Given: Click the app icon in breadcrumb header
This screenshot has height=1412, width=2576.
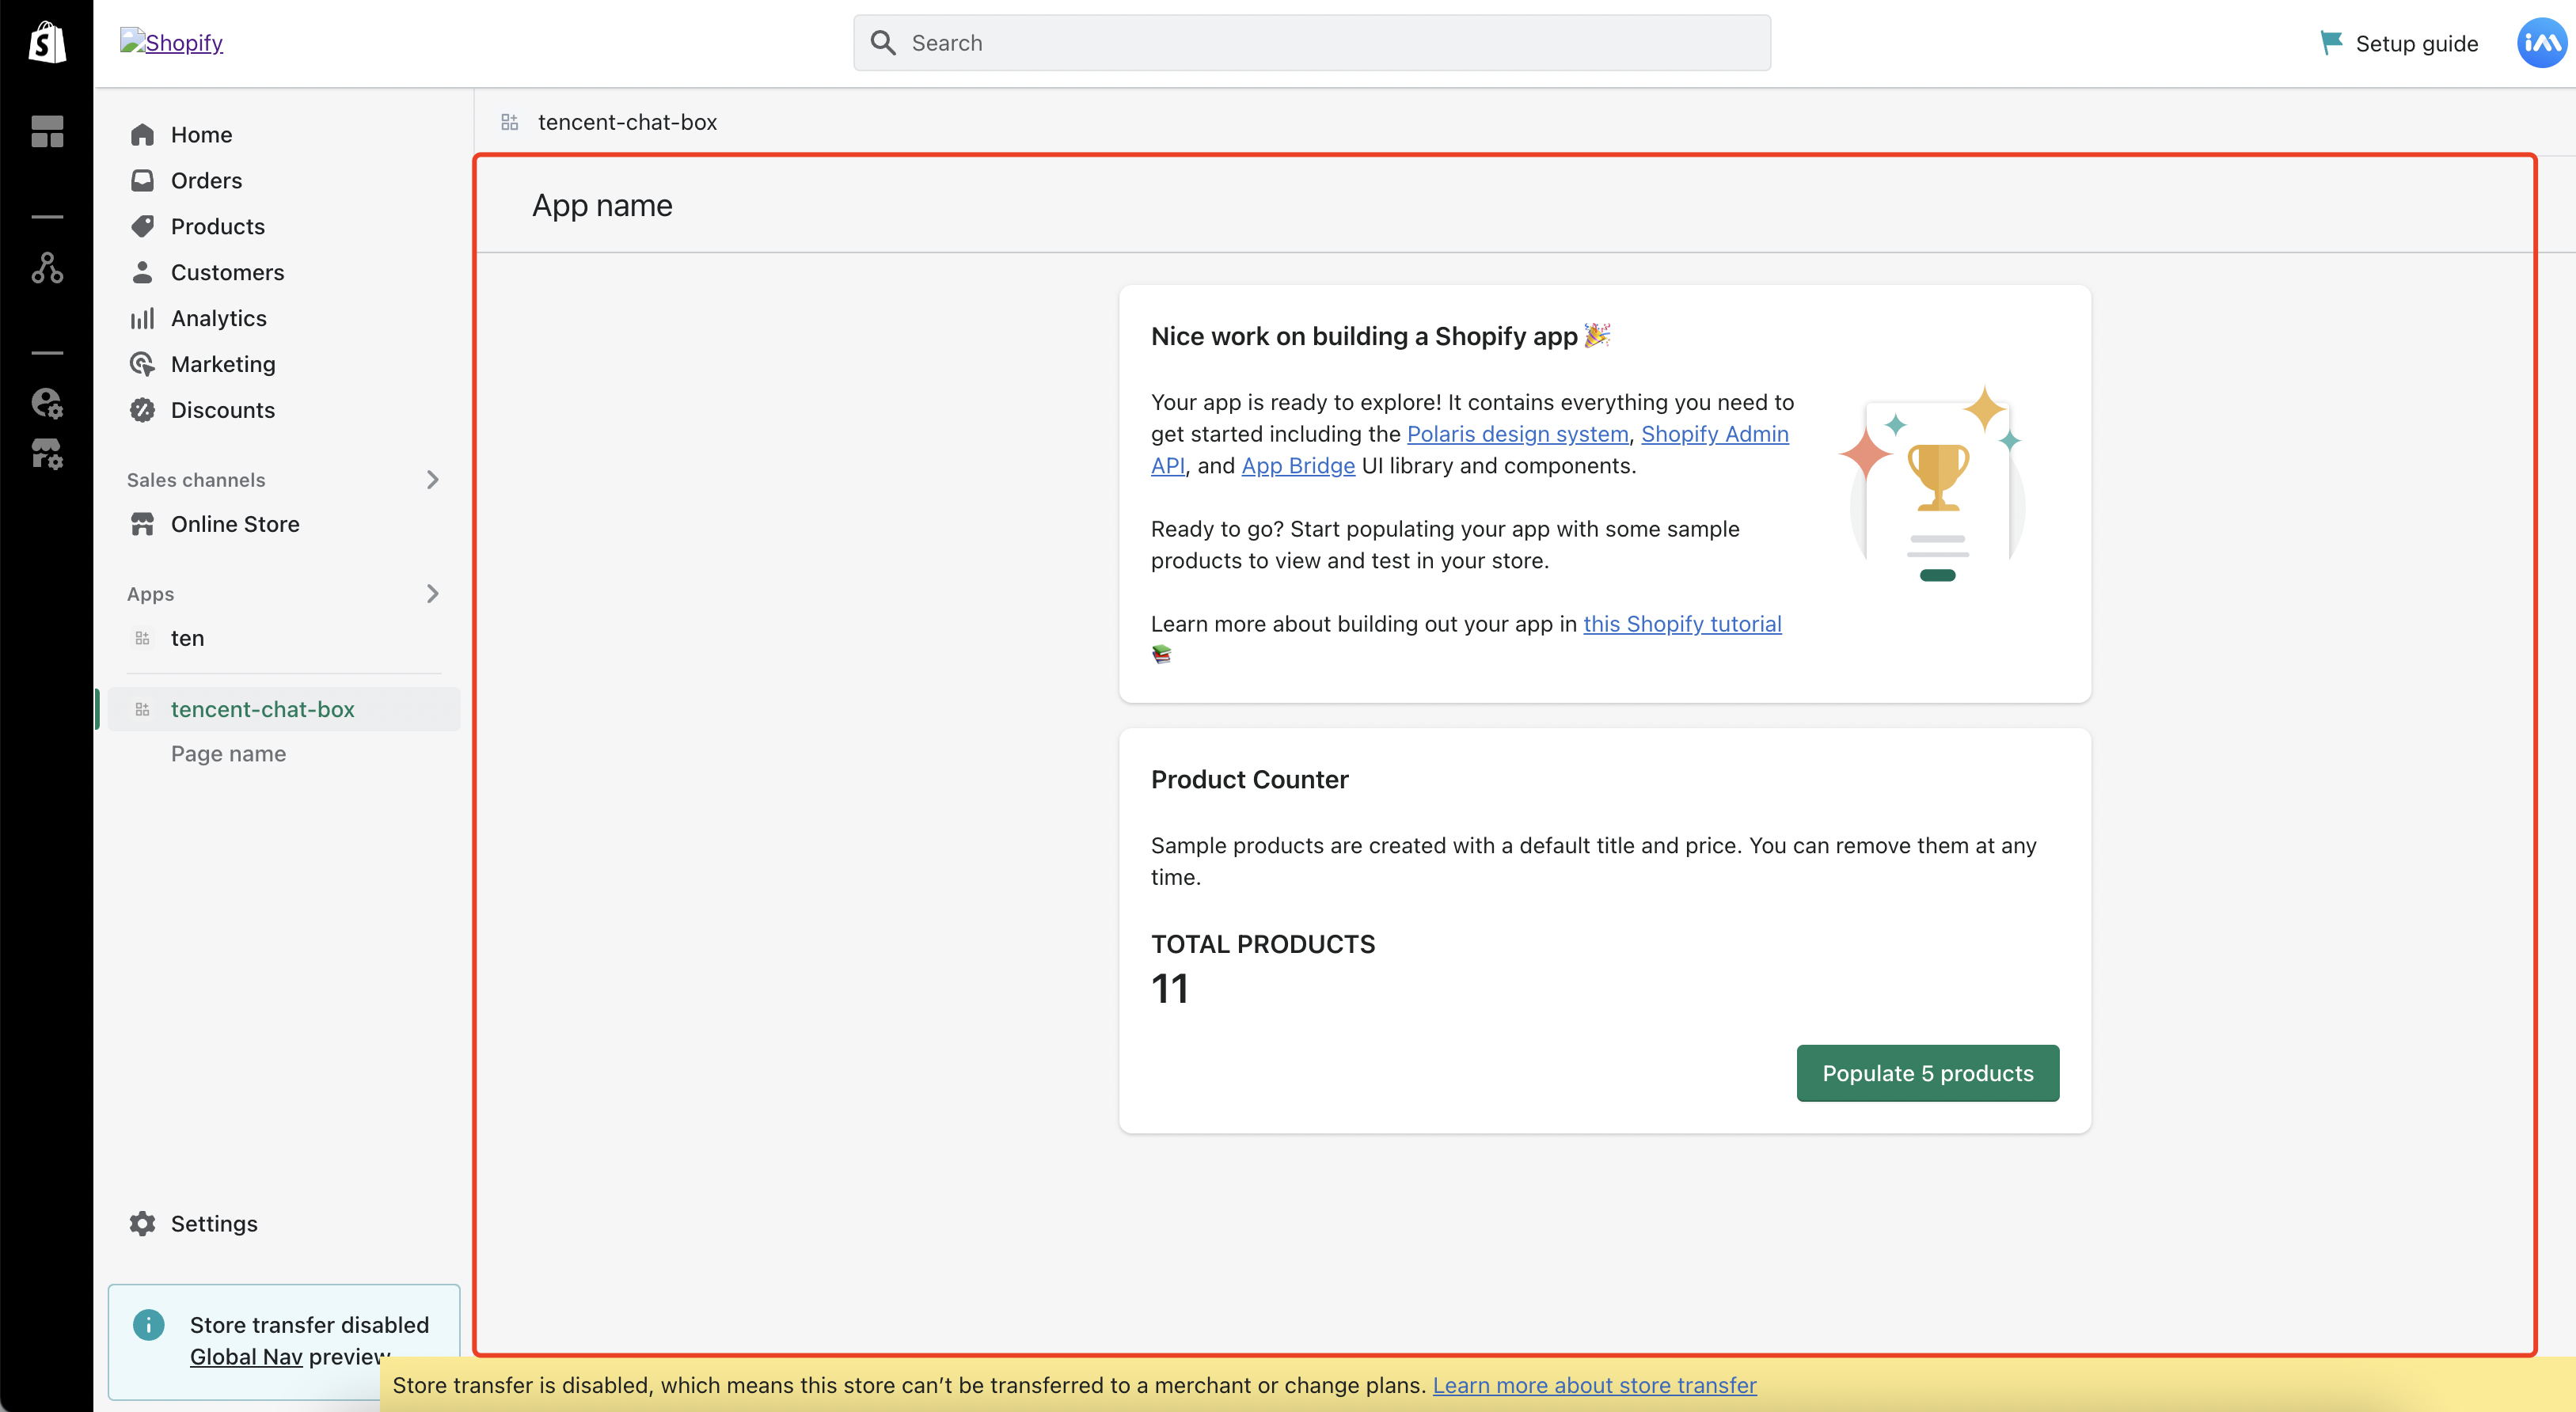Looking at the screenshot, I should [x=509, y=122].
